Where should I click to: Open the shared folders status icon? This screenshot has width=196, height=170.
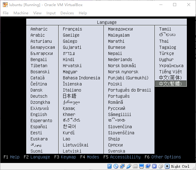135,166
